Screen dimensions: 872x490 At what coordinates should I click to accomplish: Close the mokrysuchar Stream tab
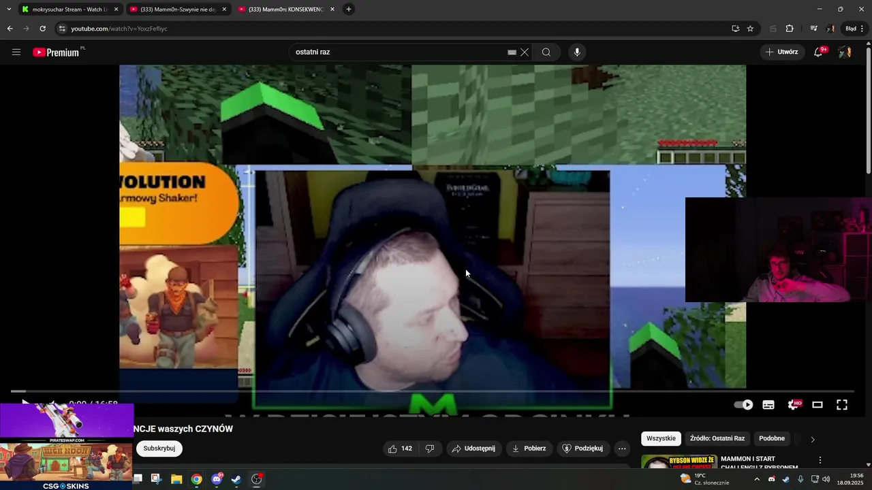116,10
